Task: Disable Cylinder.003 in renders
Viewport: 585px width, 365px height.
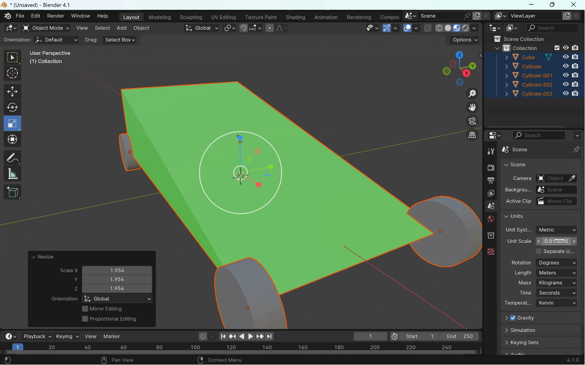Action: (576, 94)
